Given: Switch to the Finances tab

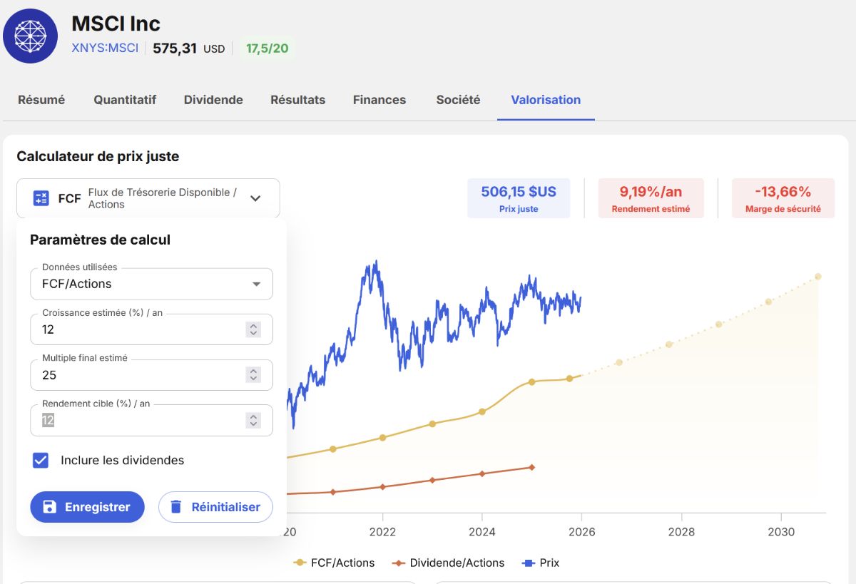Looking at the screenshot, I should coord(379,100).
